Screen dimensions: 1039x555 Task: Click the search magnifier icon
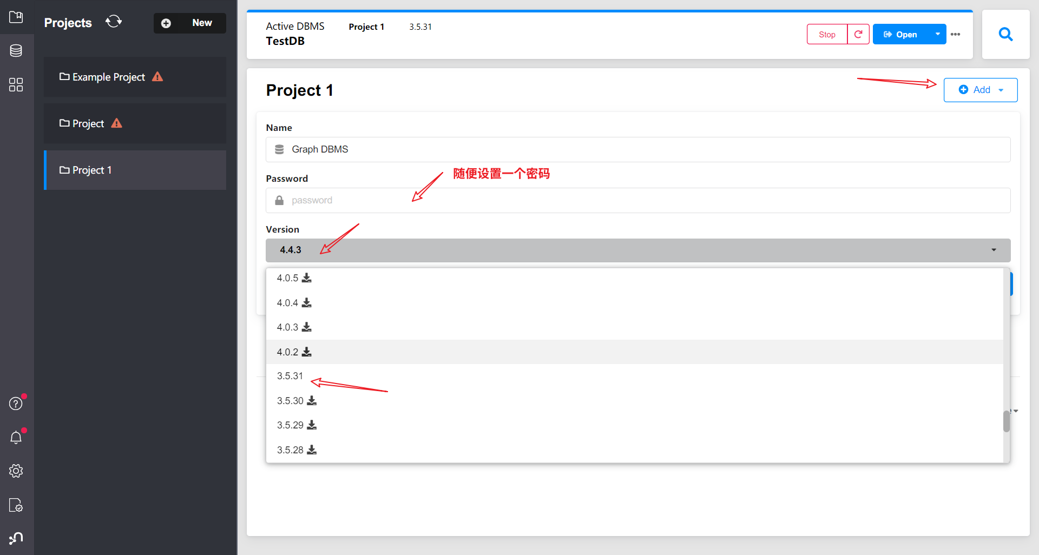(1005, 34)
